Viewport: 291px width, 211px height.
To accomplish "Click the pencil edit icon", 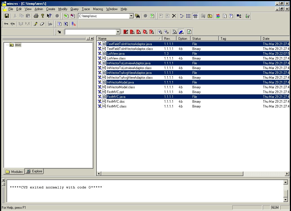I will tap(36, 24).
